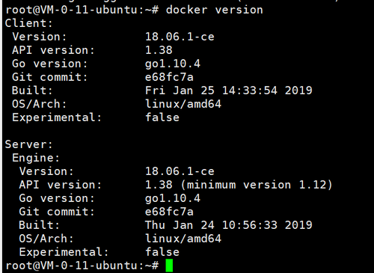This screenshot has height=273, width=374.
Task: Click the Client Go version go1.10.4
Action: (173, 64)
